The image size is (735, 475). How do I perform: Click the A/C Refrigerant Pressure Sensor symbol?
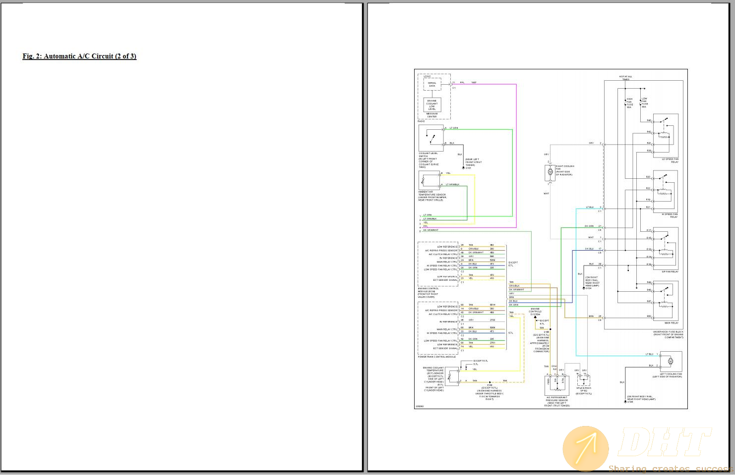(x=556, y=385)
